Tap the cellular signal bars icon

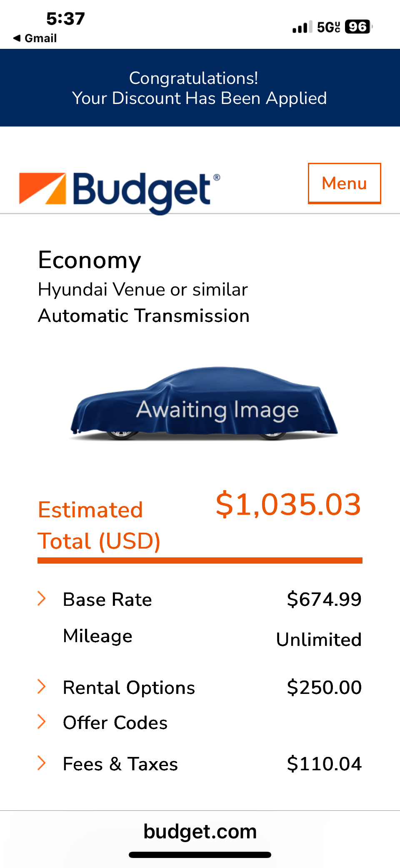pyautogui.click(x=302, y=27)
